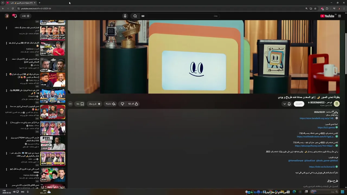The image size is (347, 195).
Task: Save video with bookmark button
Action: click(x=80, y=104)
